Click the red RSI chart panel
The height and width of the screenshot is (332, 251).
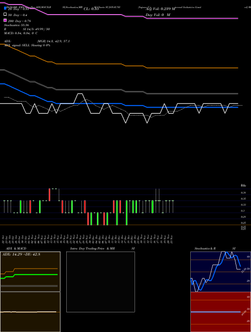point(220,312)
